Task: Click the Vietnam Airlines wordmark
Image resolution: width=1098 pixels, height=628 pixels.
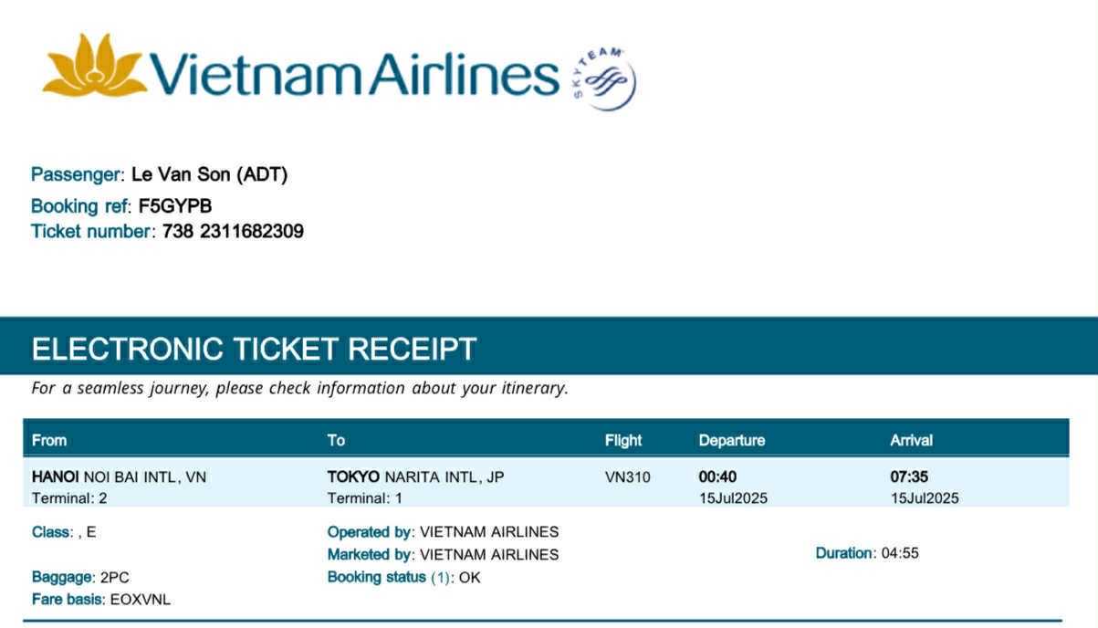Action: (354, 75)
